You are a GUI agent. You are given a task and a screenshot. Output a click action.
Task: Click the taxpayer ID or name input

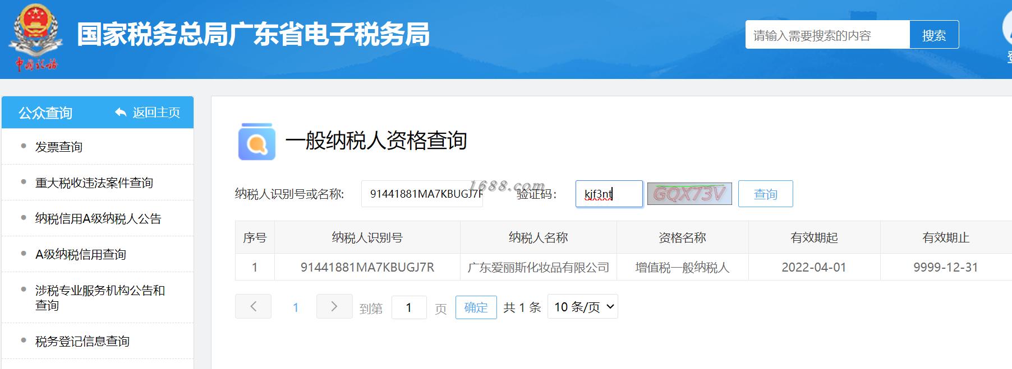coord(422,194)
